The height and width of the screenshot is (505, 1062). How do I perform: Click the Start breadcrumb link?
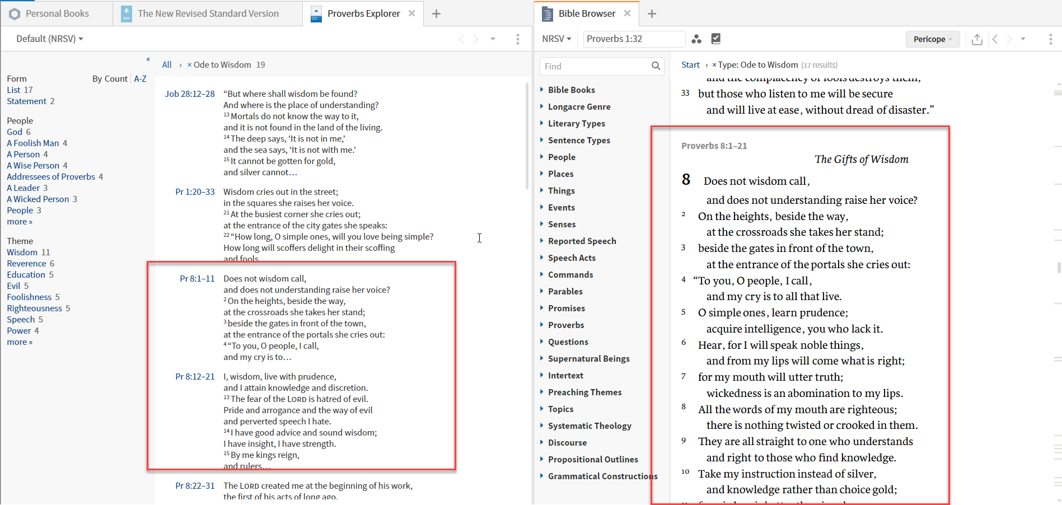tap(690, 65)
